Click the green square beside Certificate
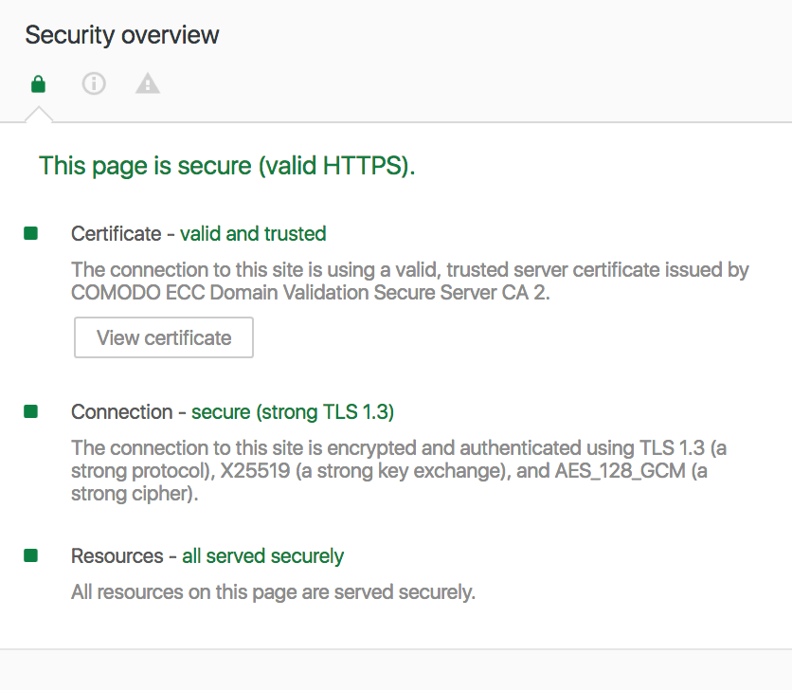 [x=31, y=233]
